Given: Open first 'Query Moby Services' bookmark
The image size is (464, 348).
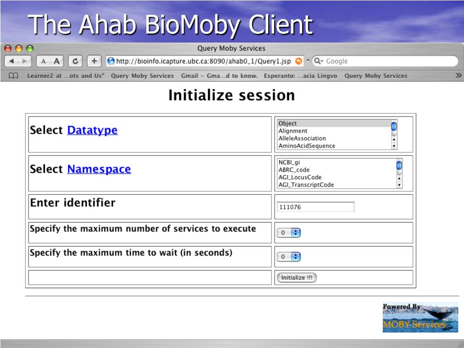Looking at the screenshot, I should 142,76.
